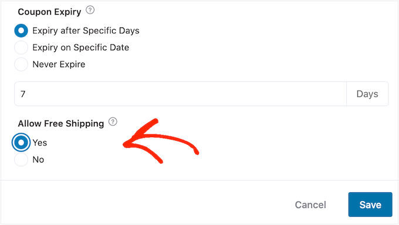The image size is (399, 225).
Task: Show help for Allow Free Shipping
Action: click(x=113, y=122)
